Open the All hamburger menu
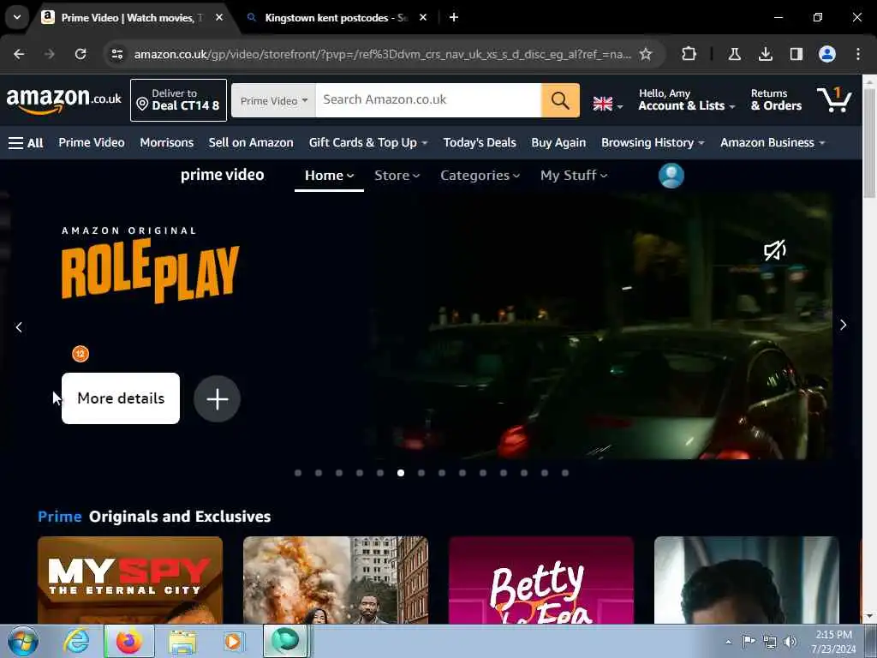This screenshot has width=877, height=658. coord(26,143)
